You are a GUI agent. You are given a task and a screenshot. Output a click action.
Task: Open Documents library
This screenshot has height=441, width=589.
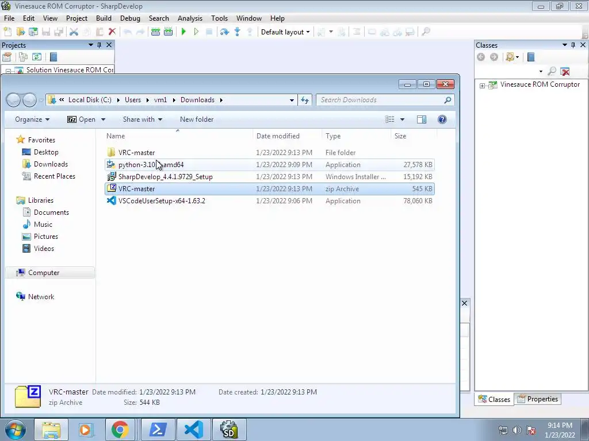[51, 212]
